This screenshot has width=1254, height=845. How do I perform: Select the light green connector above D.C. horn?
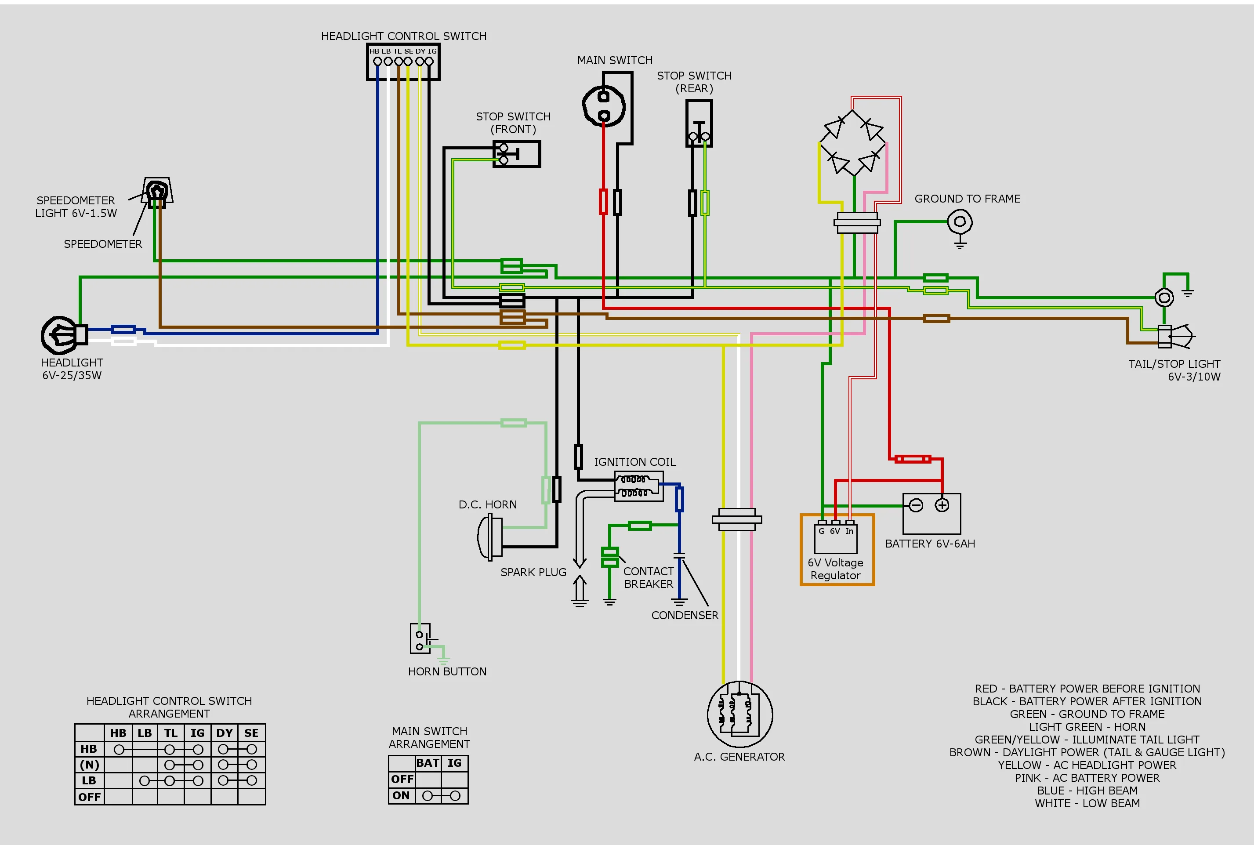(x=514, y=423)
